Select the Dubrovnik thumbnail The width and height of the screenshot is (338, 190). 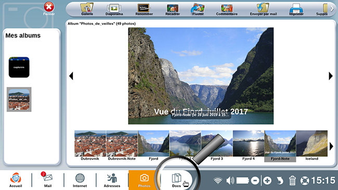[90, 146]
